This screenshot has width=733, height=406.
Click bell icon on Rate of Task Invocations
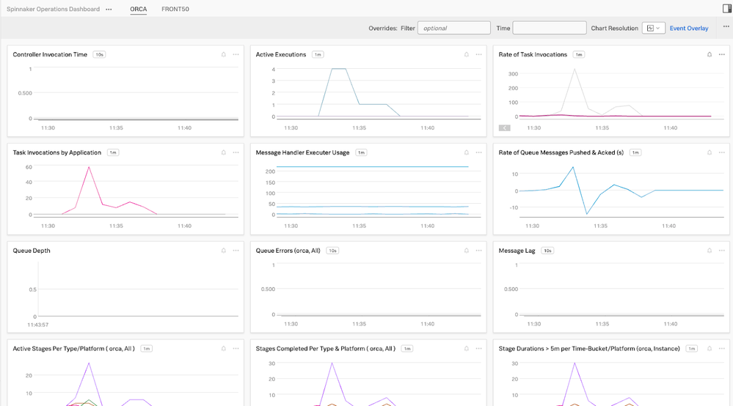[710, 54]
